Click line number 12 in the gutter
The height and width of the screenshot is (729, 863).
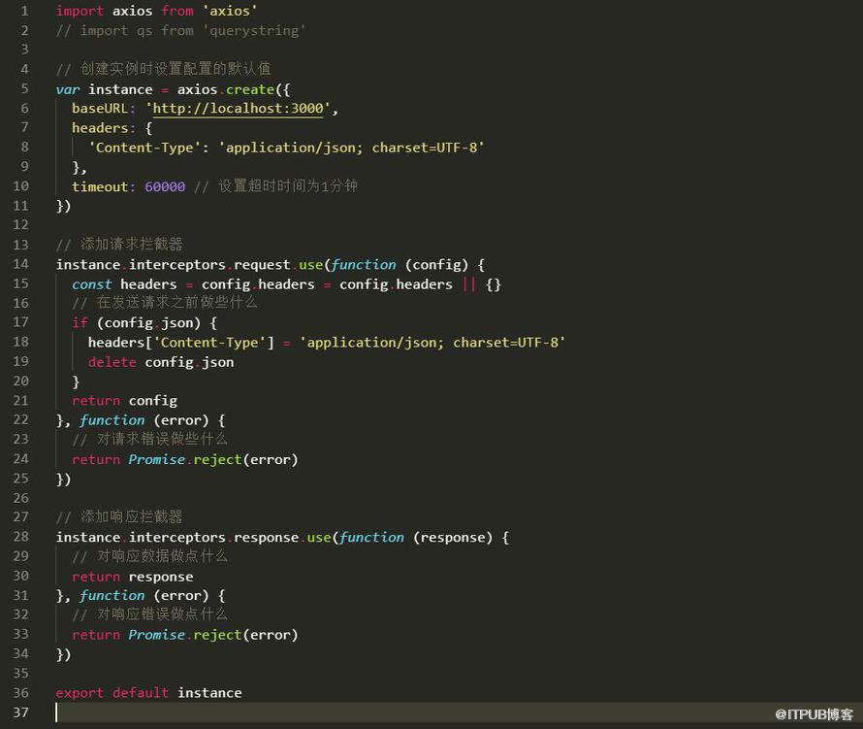coord(20,225)
